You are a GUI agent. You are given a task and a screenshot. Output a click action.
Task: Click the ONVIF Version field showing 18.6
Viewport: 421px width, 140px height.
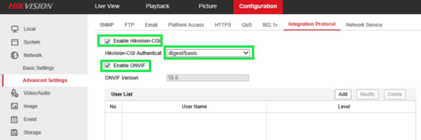[x=208, y=78]
